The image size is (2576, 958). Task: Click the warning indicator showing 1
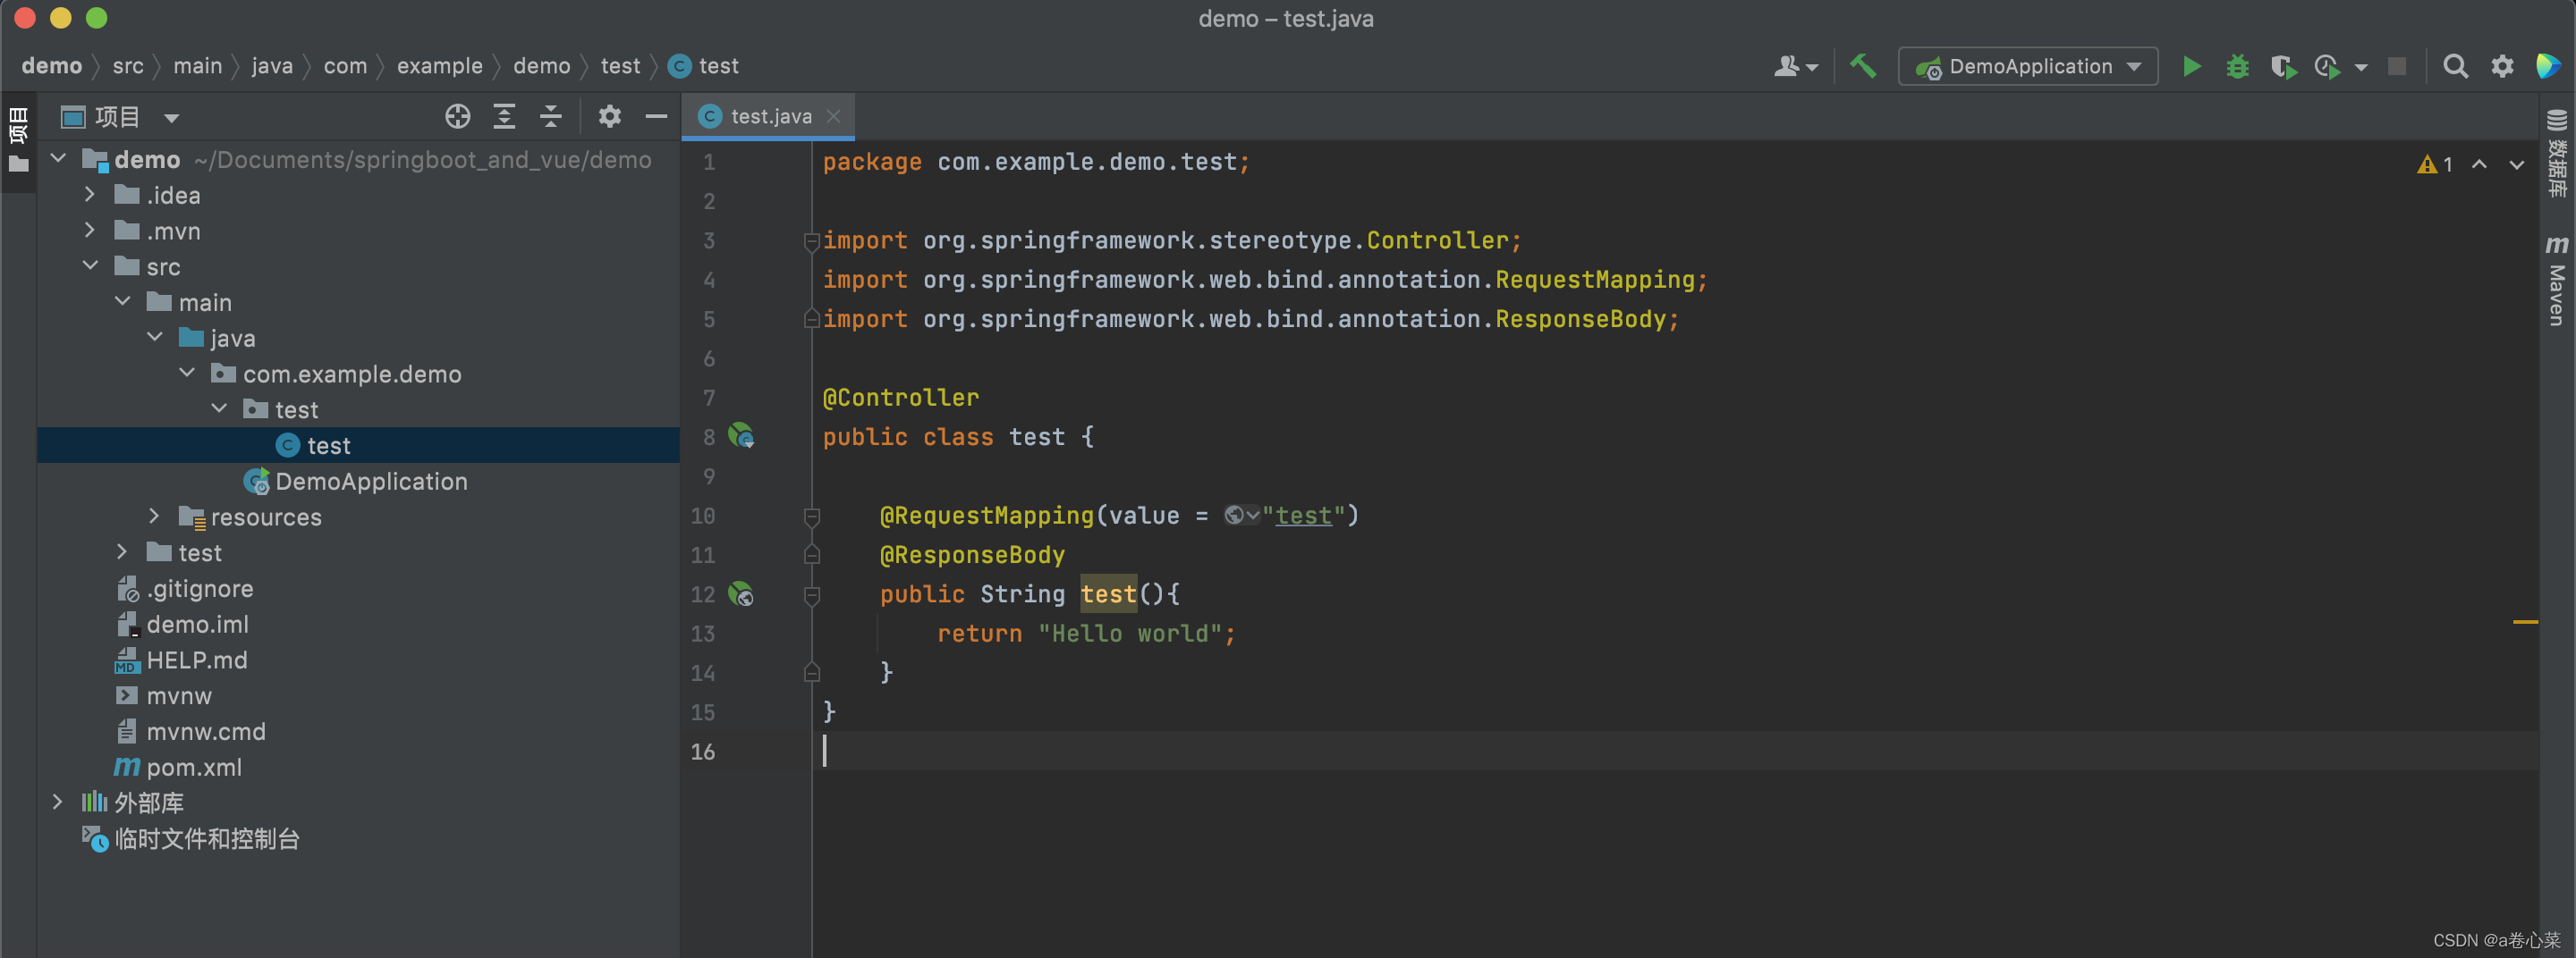coord(2434,164)
